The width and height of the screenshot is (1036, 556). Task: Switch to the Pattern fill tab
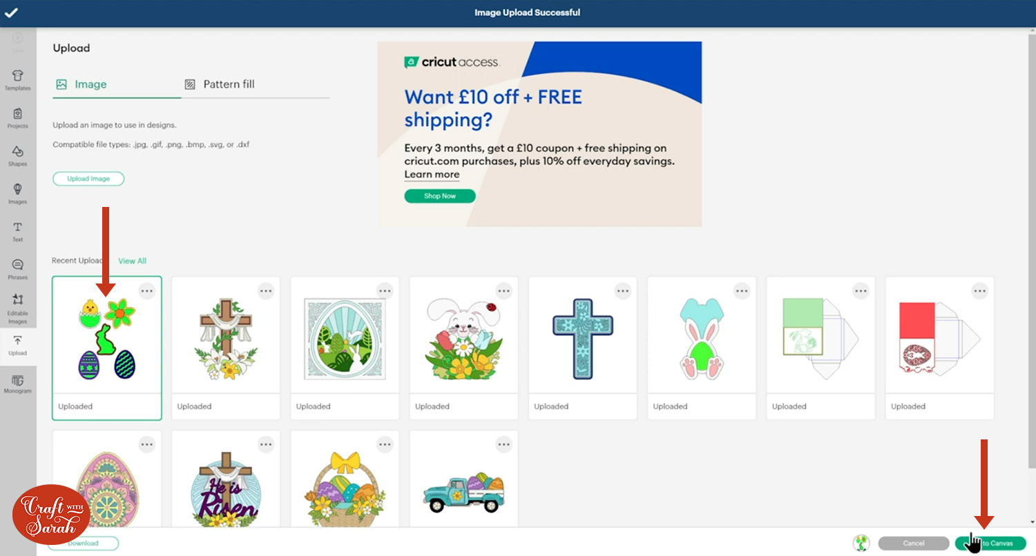pyautogui.click(x=220, y=84)
